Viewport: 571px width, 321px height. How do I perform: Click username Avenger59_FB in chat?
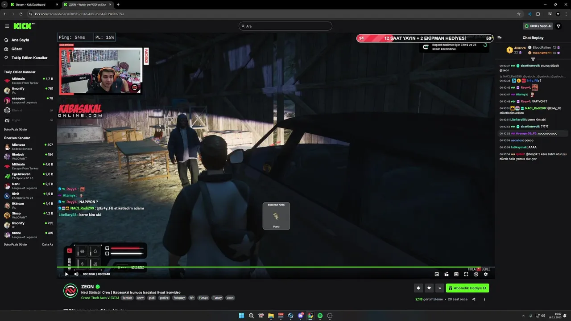(x=526, y=133)
